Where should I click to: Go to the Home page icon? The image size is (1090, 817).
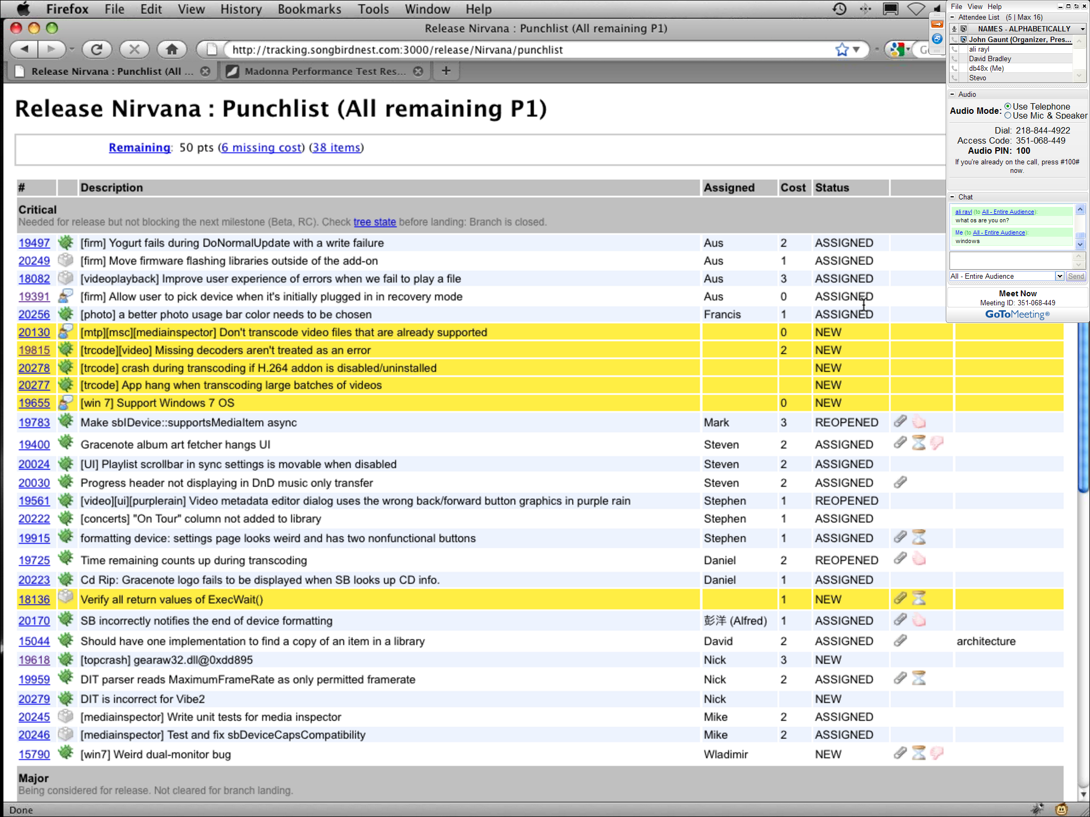click(172, 49)
